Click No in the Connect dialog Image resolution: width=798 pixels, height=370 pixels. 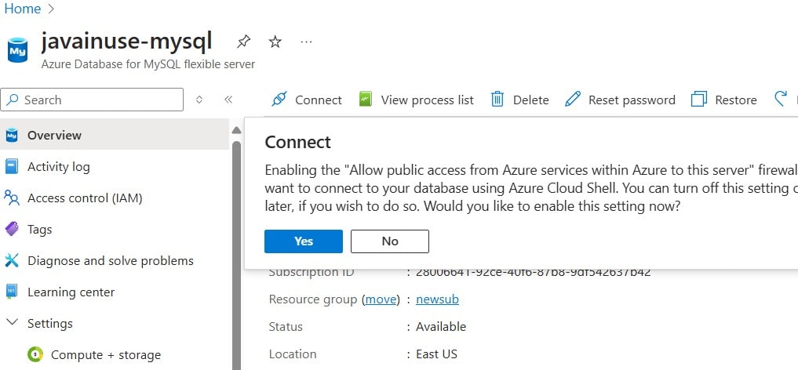coord(390,241)
